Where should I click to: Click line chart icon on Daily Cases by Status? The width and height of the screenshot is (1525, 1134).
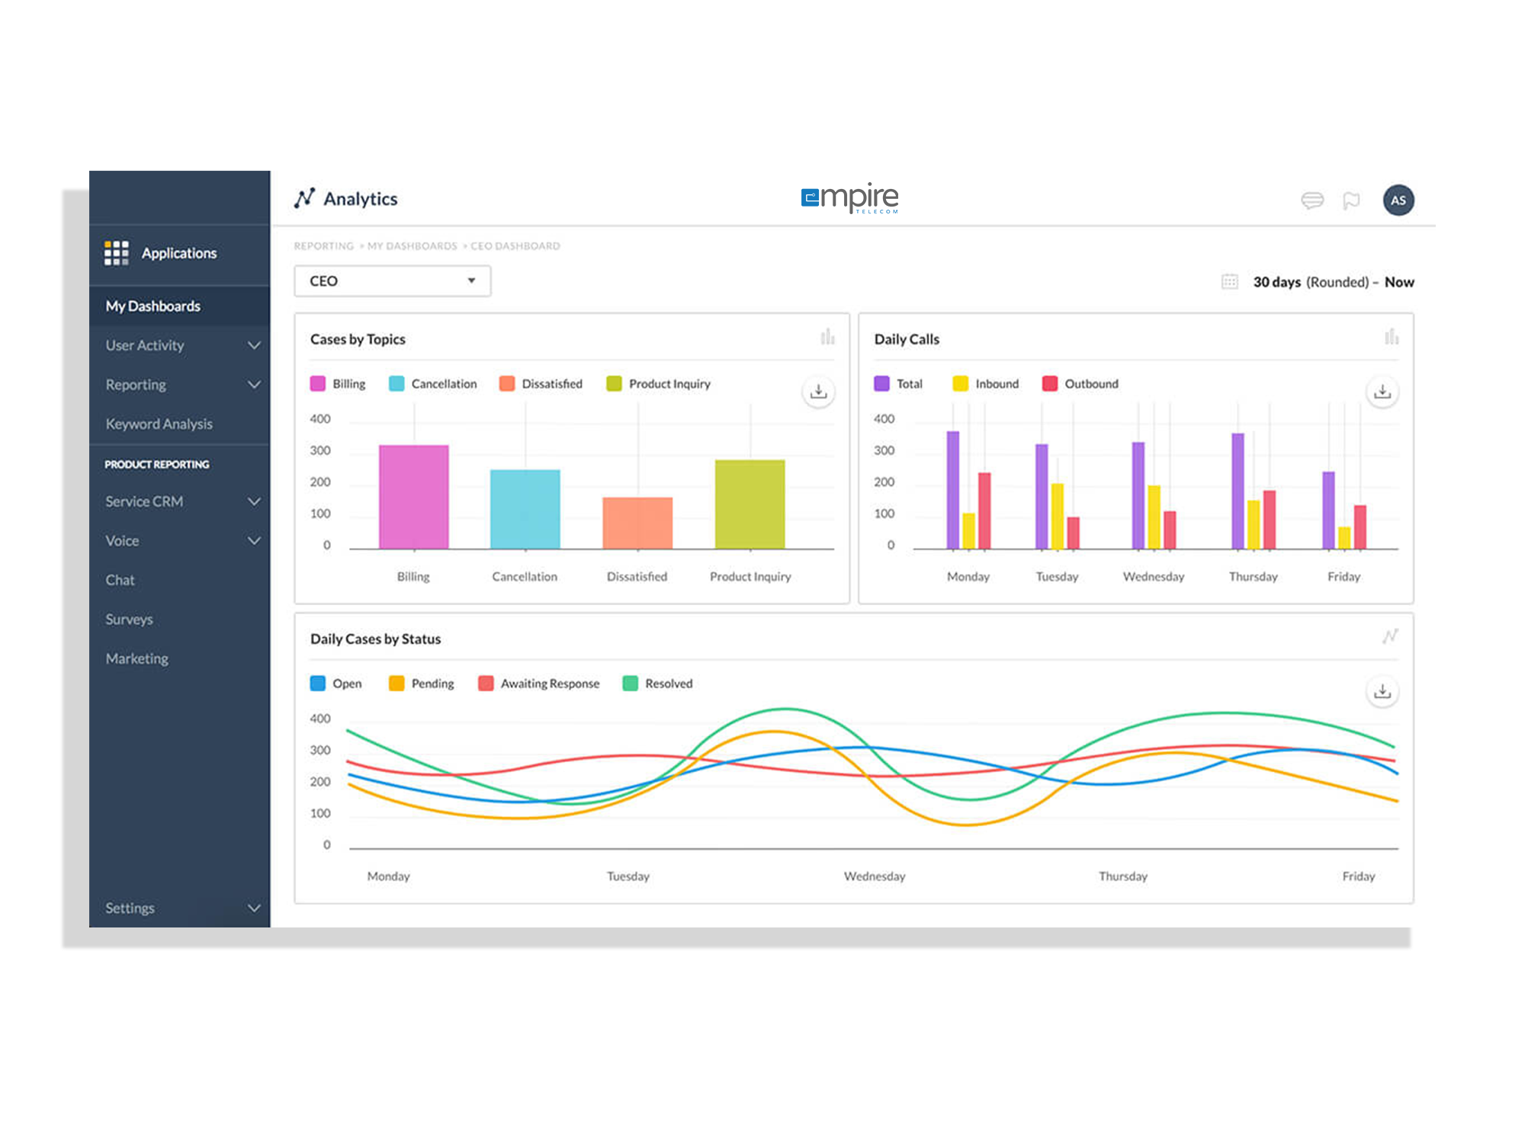click(1390, 636)
